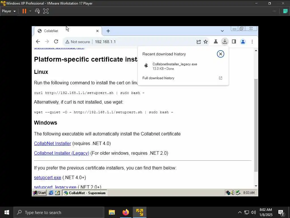This screenshot has height=218, width=290.
Task: Click the XP tray volume speaker icon
Action: (x=233, y=193)
